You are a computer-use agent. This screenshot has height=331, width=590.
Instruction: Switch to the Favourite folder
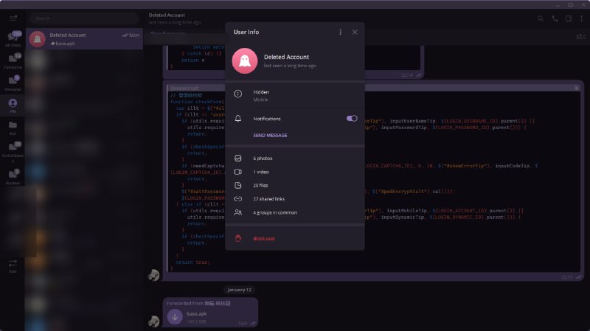(x=13, y=61)
